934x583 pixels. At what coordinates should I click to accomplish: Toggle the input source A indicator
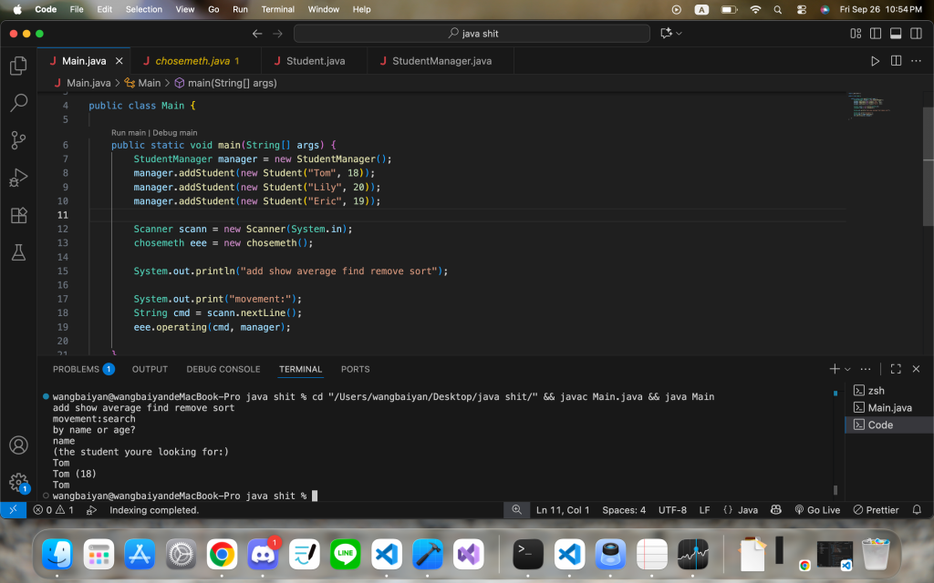[701, 9]
